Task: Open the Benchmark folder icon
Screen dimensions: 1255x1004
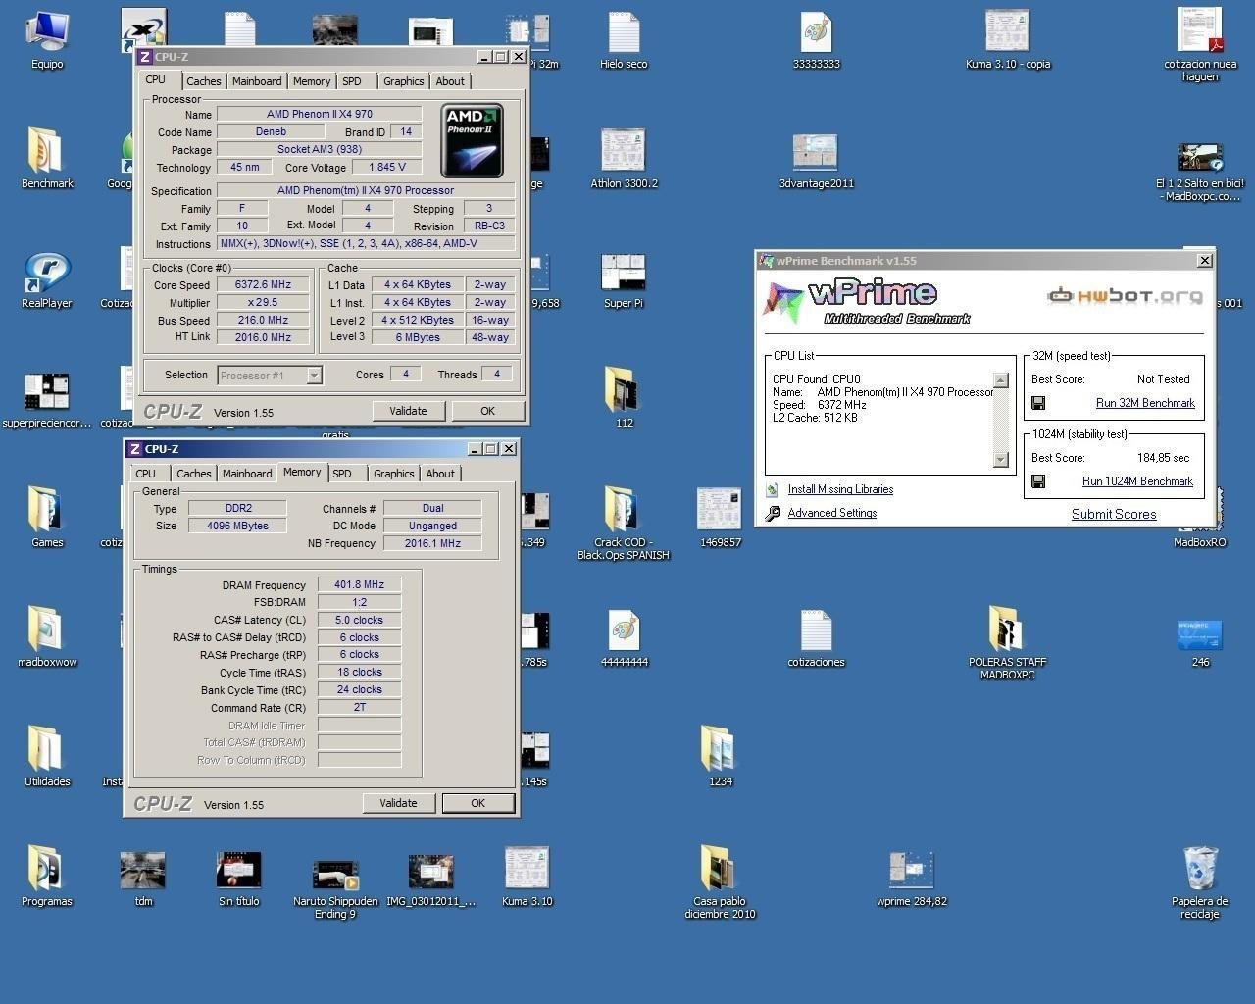Action: click(46, 157)
